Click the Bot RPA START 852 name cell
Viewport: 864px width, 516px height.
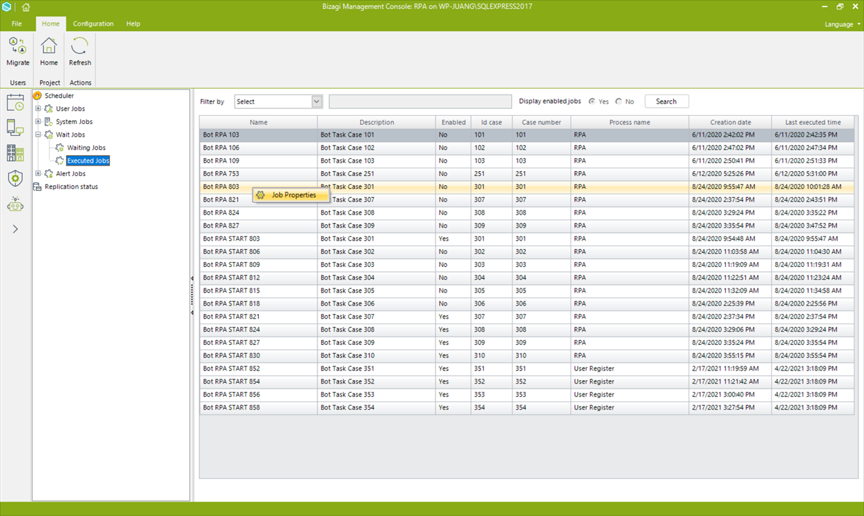[x=259, y=369]
